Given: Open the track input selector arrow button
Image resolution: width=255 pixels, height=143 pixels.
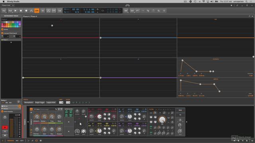Looking at the screenshot, I should point(20,106).
